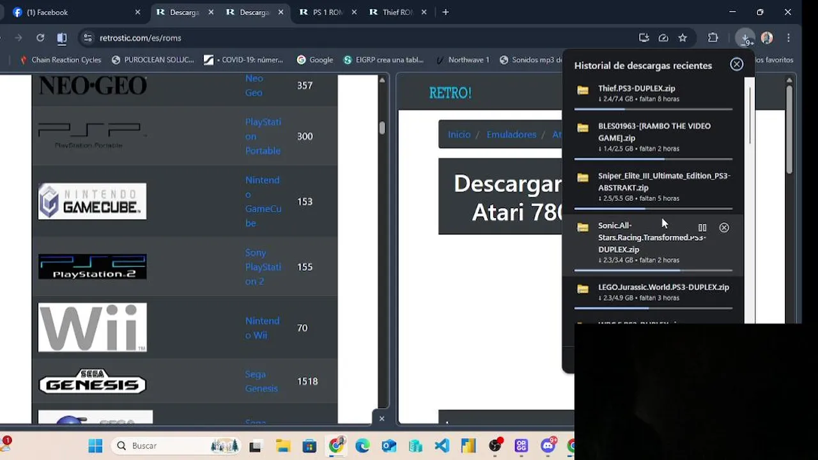The width and height of the screenshot is (818, 460).
Task: Close the Thief ROM tab
Action: [x=424, y=12]
